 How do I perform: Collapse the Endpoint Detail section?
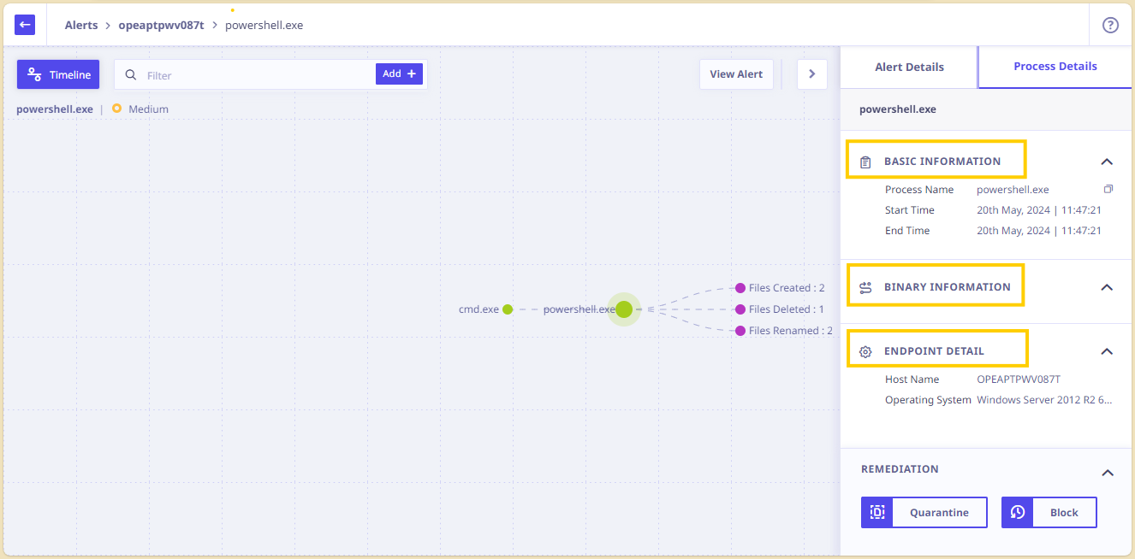[x=1107, y=351]
